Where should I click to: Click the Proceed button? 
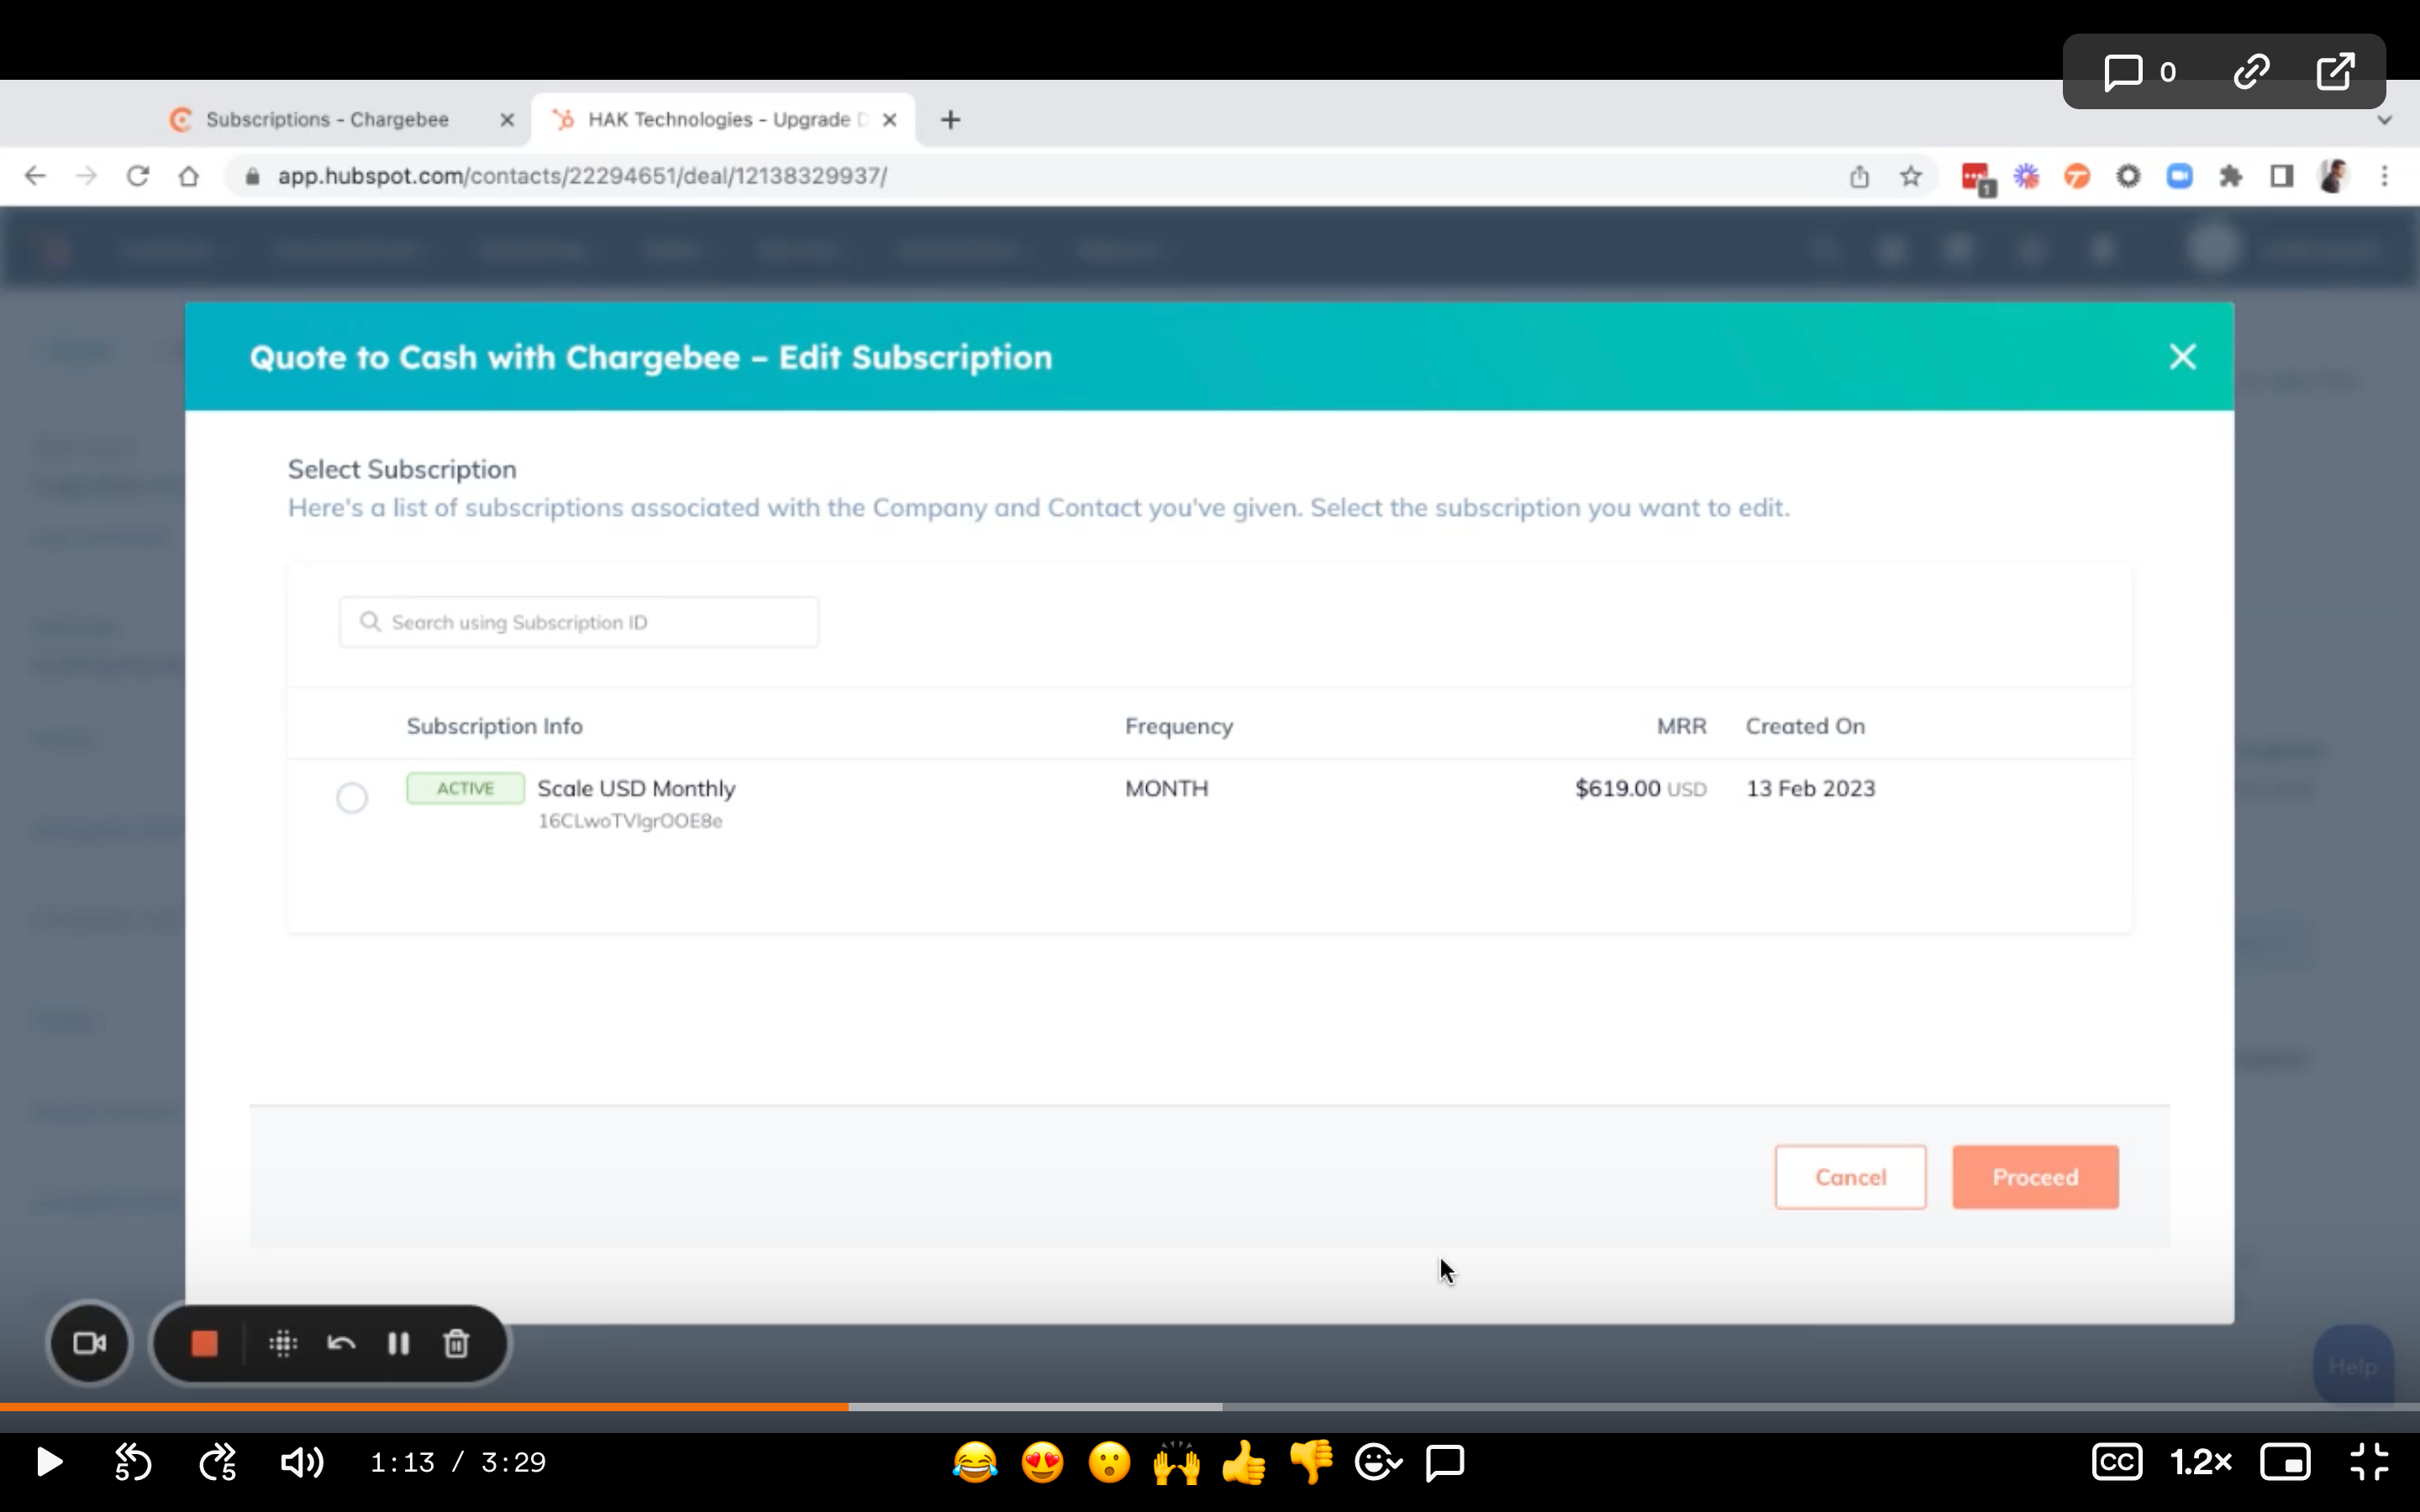click(2034, 1177)
